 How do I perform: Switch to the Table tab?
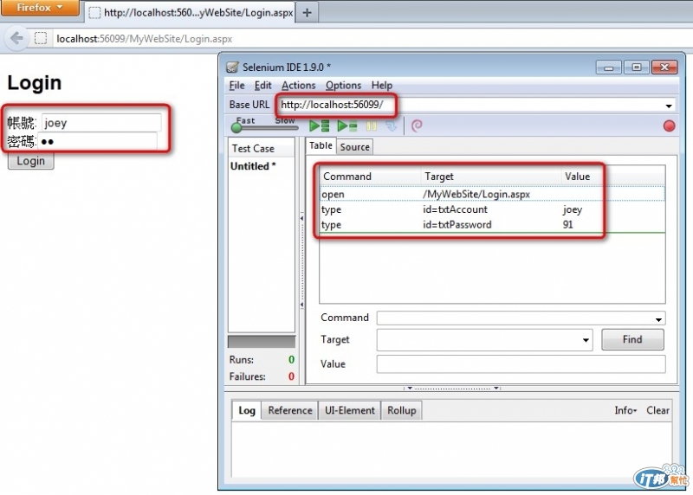click(x=321, y=145)
